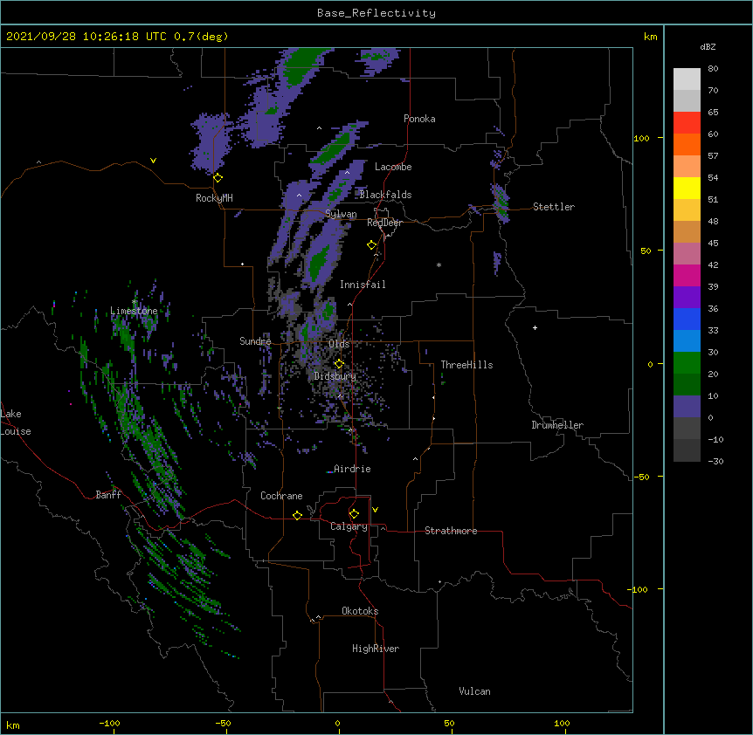Click the Banff label on map
The image size is (753, 735).
108,495
